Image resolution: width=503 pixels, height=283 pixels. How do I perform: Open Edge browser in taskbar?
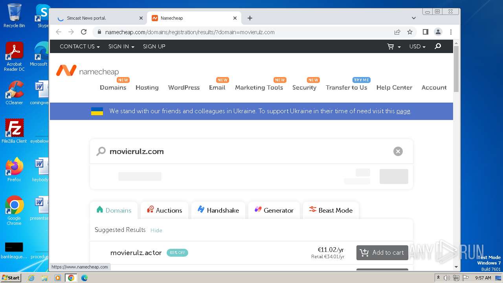coord(84,277)
